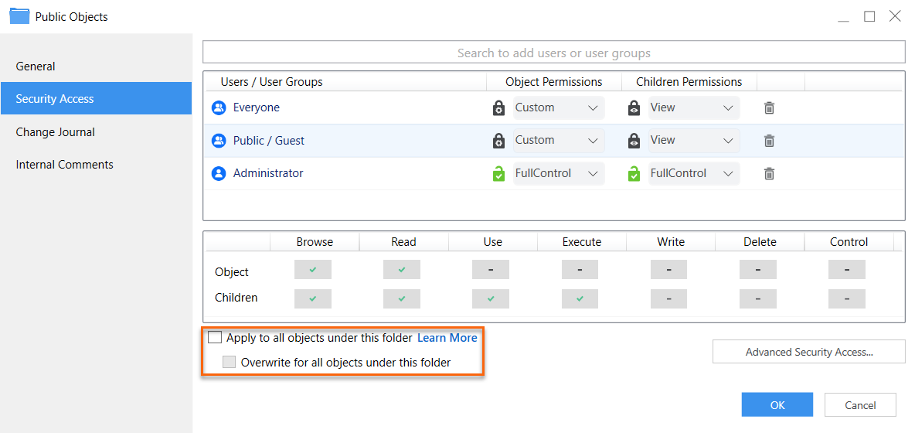
Task: Toggle the Object Browse permission cell
Action: click(313, 270)
